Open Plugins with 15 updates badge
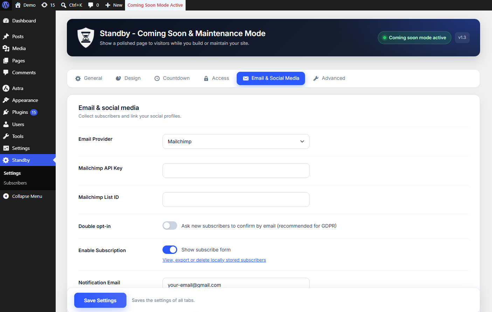 pyautogui.click(x=28, y=112)
